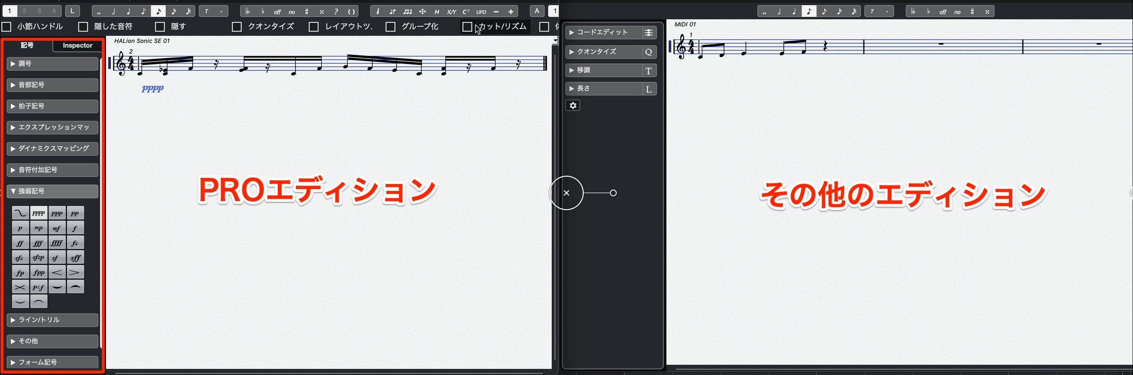Expand the 移調 section in right panel
The height and width of the screenshot is (375, 1133).
pyautogui.click(x=604, y=70)
